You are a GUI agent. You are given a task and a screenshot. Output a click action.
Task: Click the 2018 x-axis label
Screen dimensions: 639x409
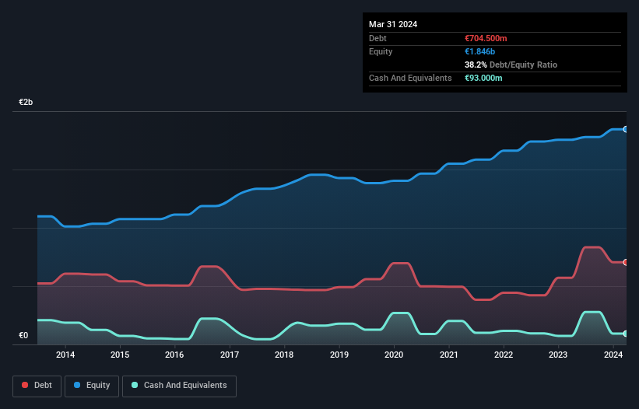pyautogui.click(x=284, y=355)
